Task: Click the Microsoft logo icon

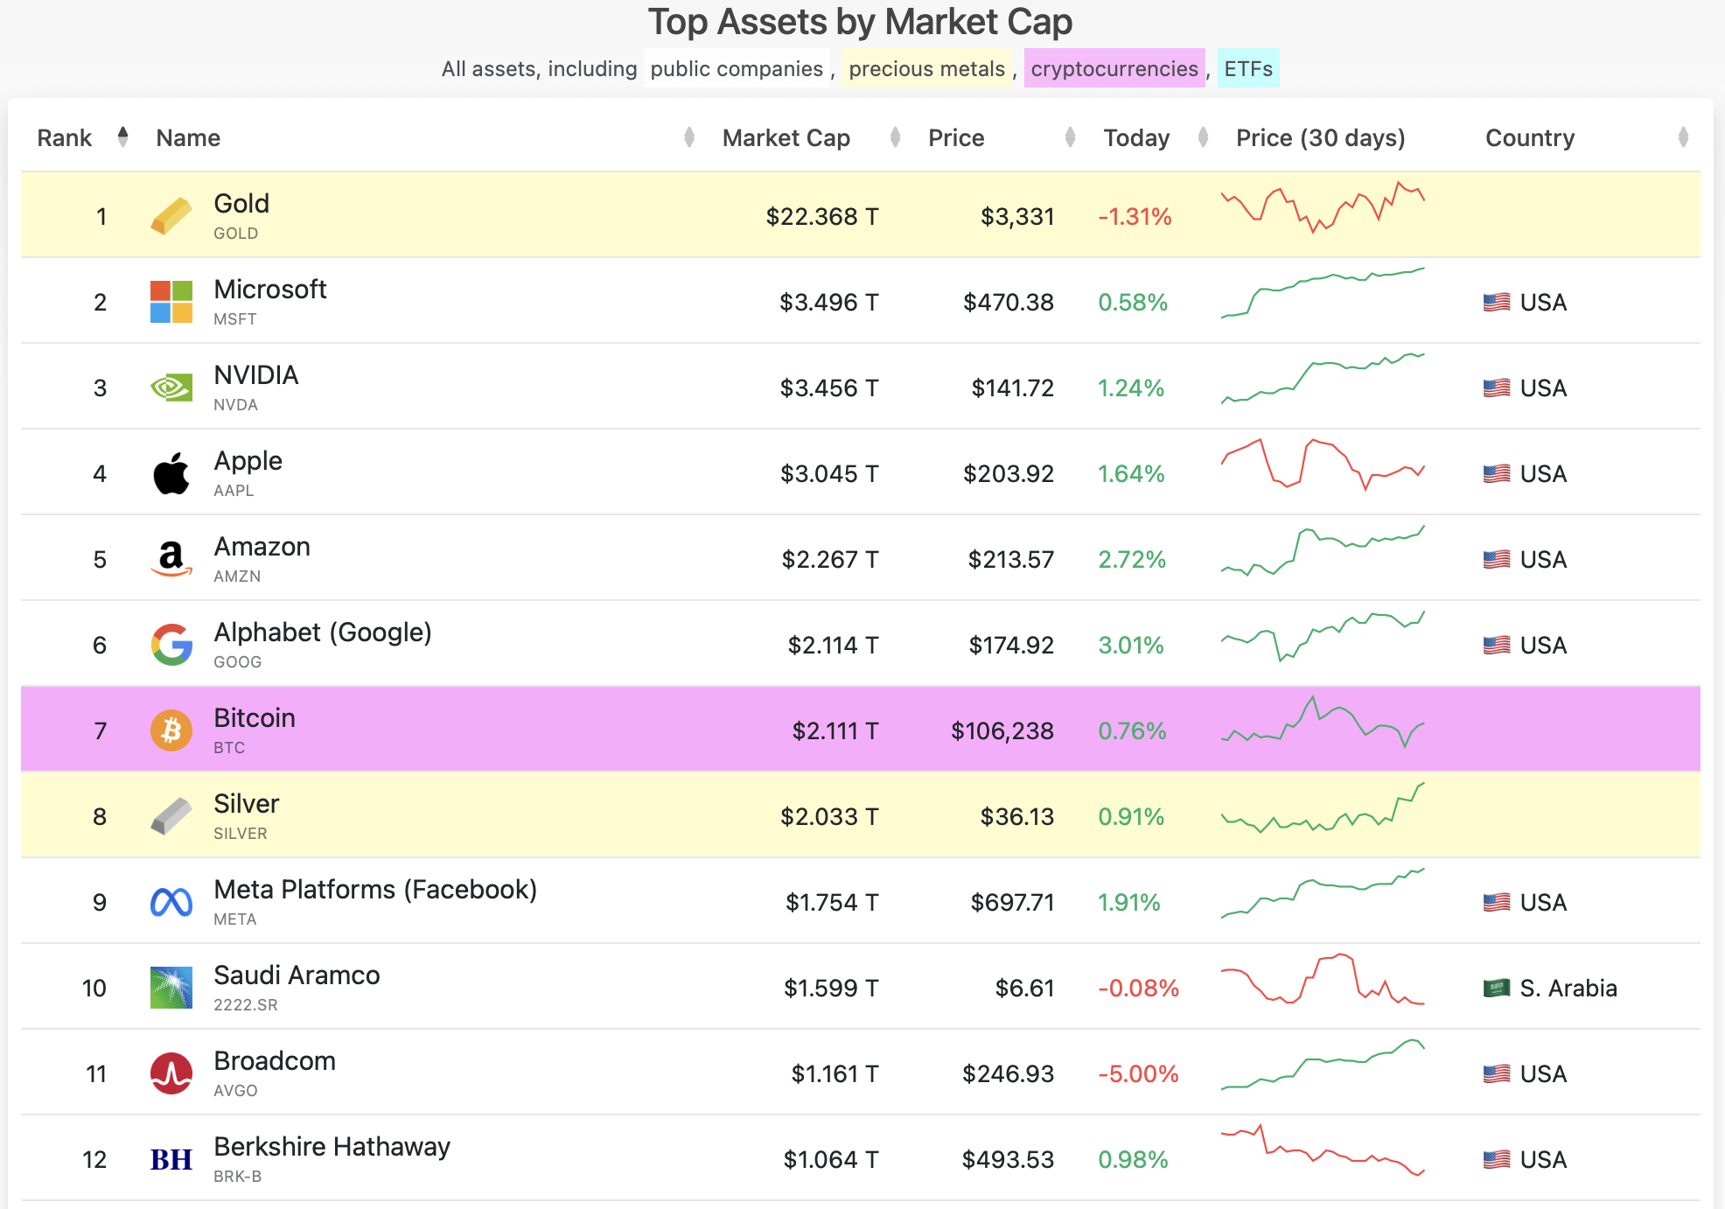Action: tap(171, 302)
